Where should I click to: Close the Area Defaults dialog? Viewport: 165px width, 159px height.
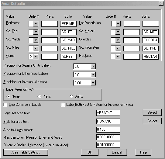click(161, 4)
